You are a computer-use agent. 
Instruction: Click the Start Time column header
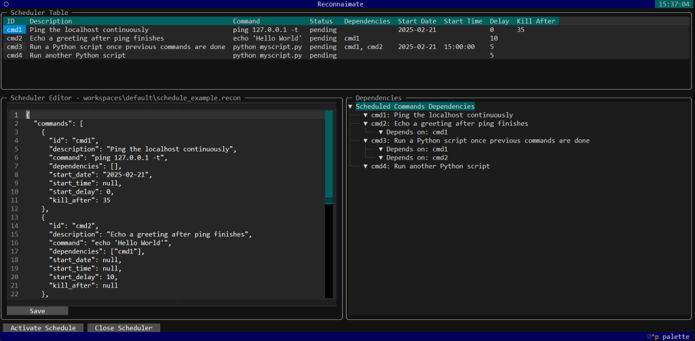coord(463,21)
